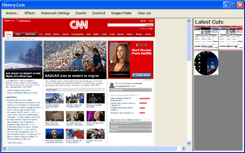This screenshot has width=245, height=153.
Task: Click the vertical scrollbar thumb
Action: coord(189,42)
